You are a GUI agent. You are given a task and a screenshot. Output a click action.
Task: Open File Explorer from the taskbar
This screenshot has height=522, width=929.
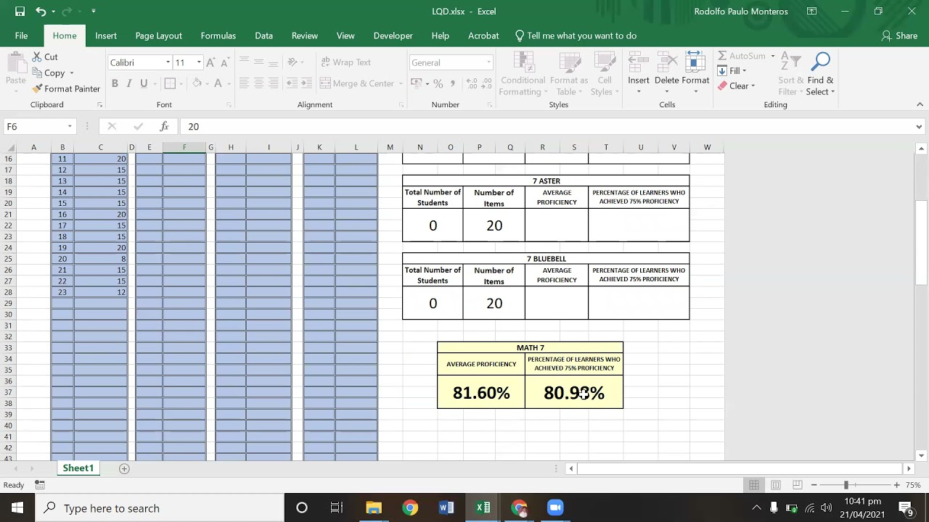coord(374,508)
